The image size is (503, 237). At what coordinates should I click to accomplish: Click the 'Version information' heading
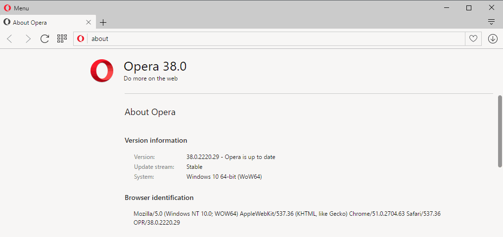coord(156,140)
